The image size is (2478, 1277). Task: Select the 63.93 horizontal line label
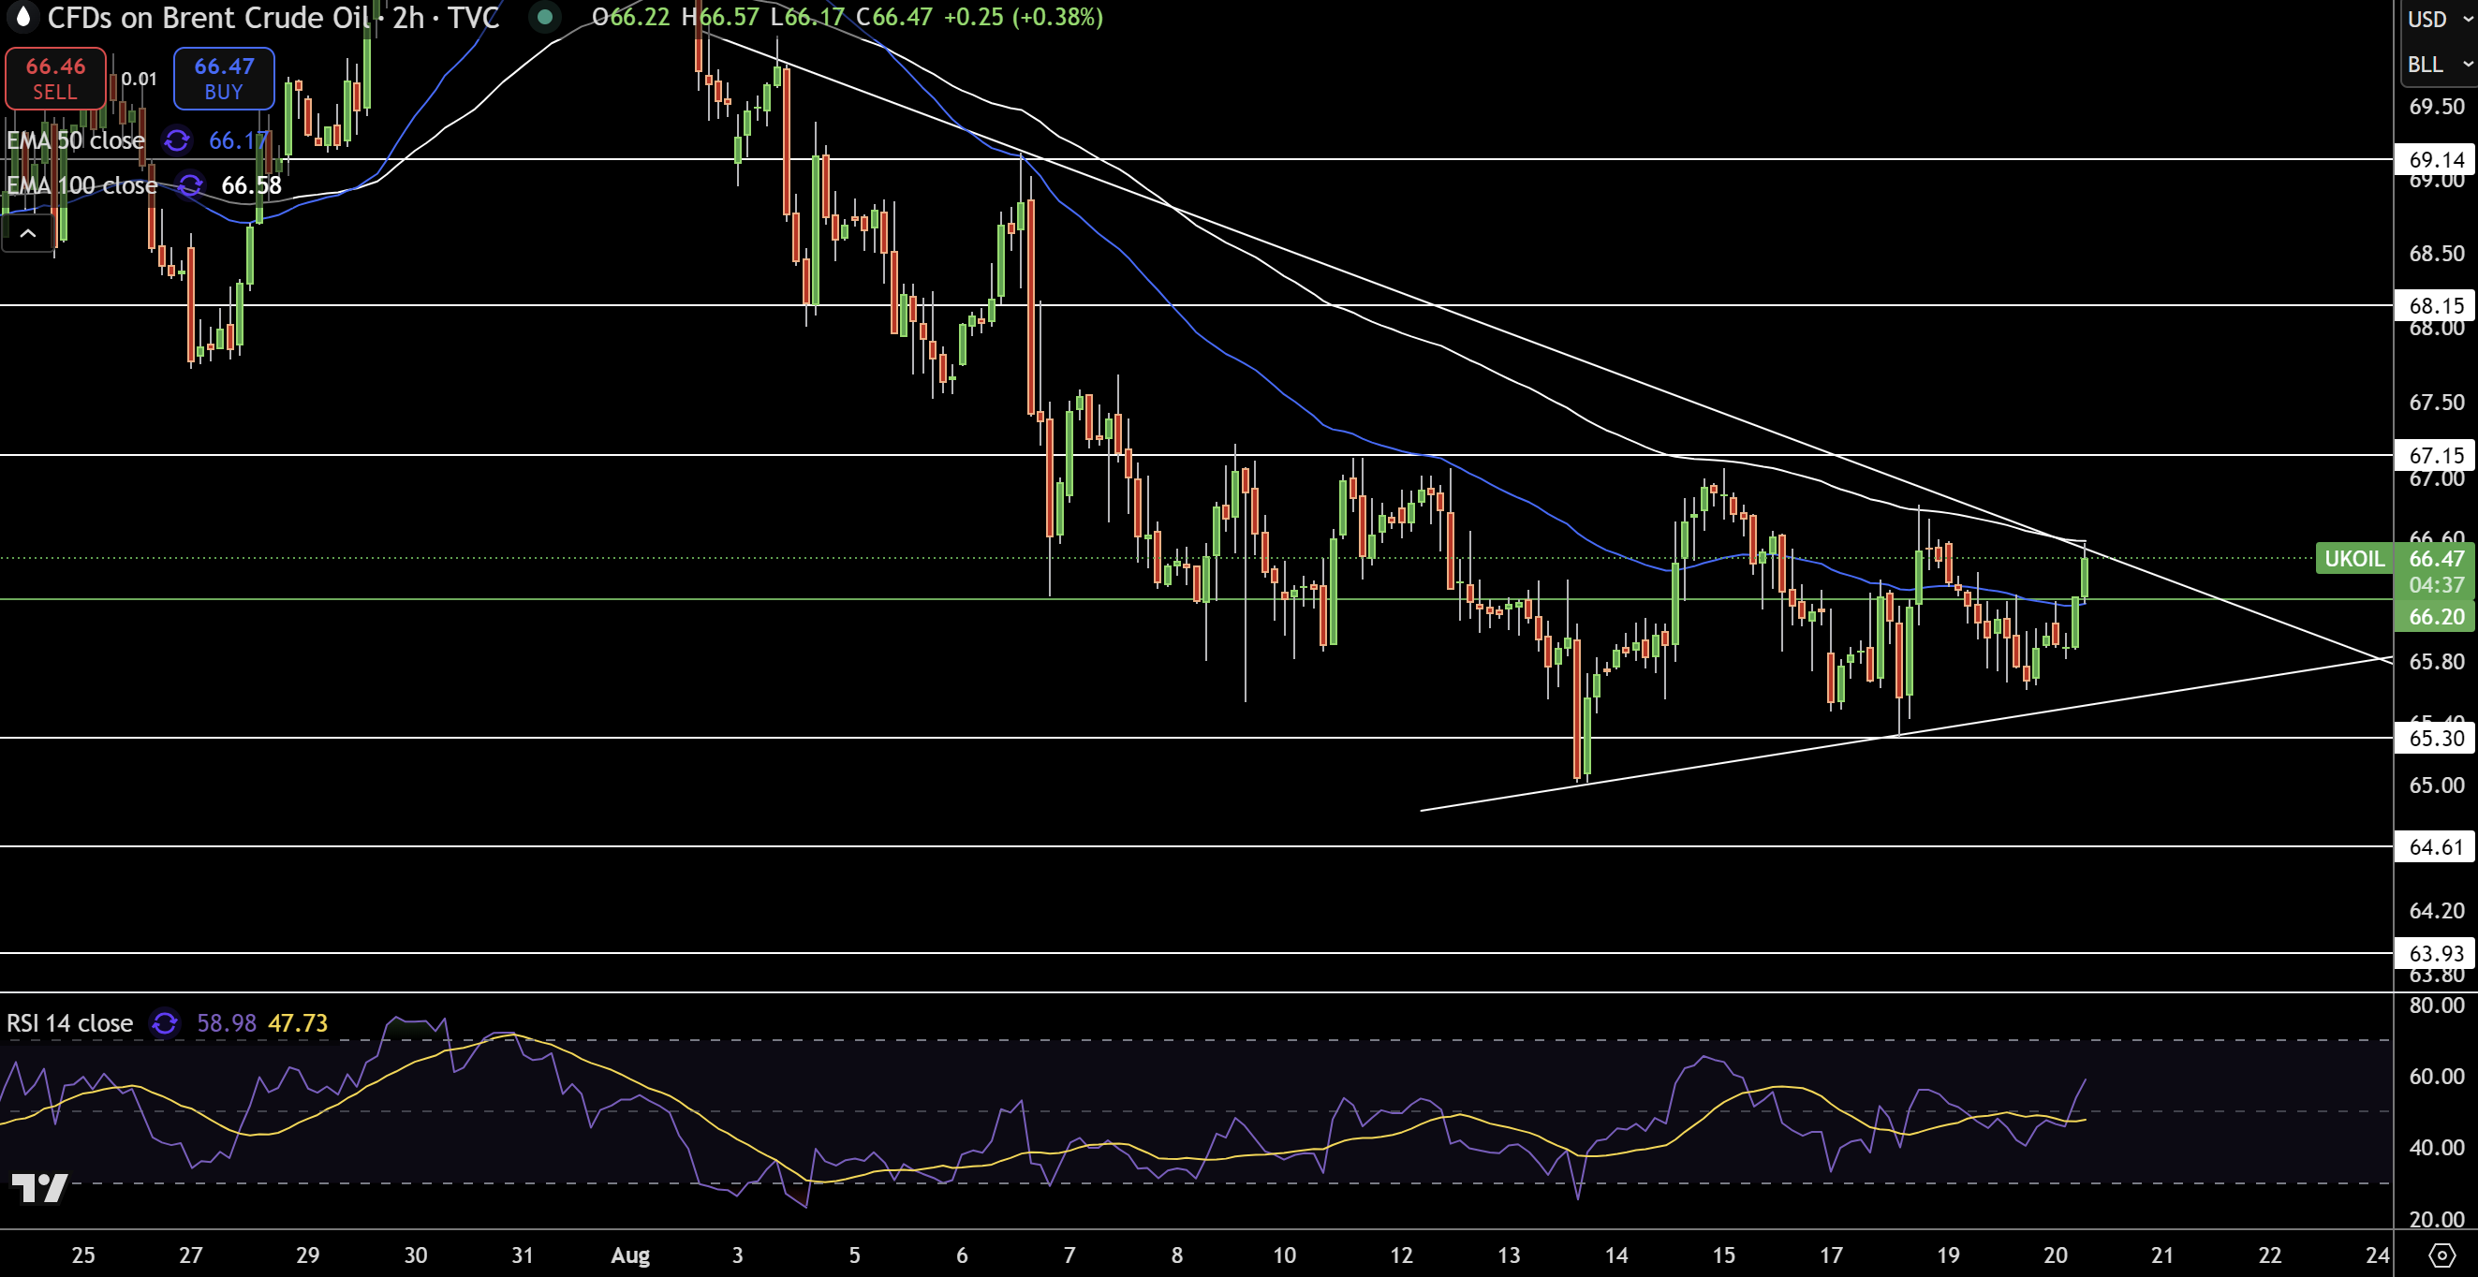[x=2436, y=953]
